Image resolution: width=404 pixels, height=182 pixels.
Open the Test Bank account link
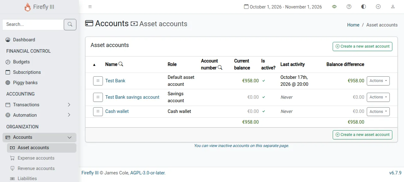pyautogui.click(x=115, y=81)
